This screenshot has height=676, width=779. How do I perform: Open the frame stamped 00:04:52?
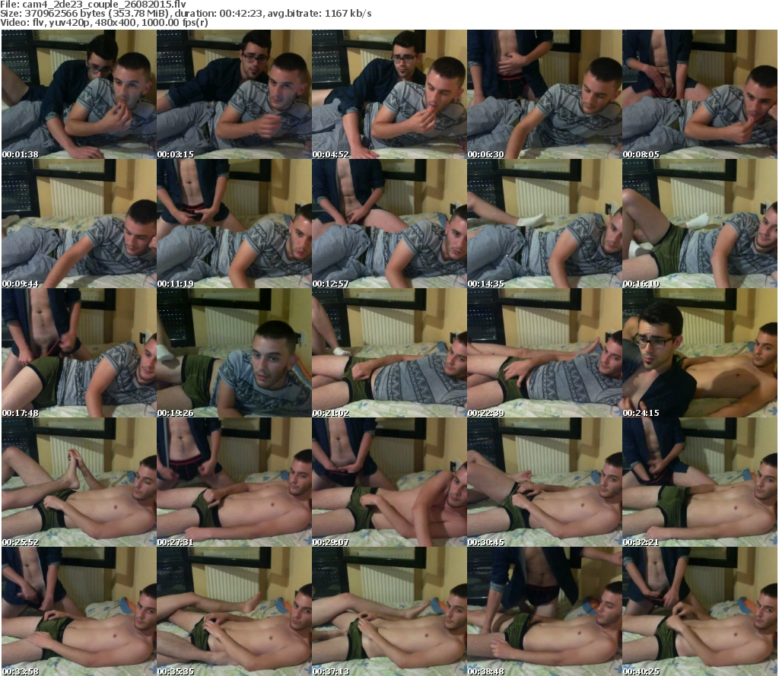[389, 94]
